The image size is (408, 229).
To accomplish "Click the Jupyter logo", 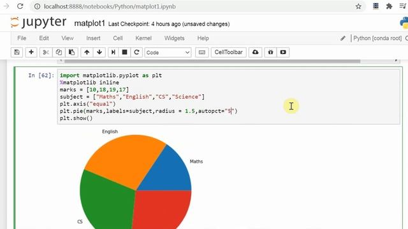I will 38,22.
